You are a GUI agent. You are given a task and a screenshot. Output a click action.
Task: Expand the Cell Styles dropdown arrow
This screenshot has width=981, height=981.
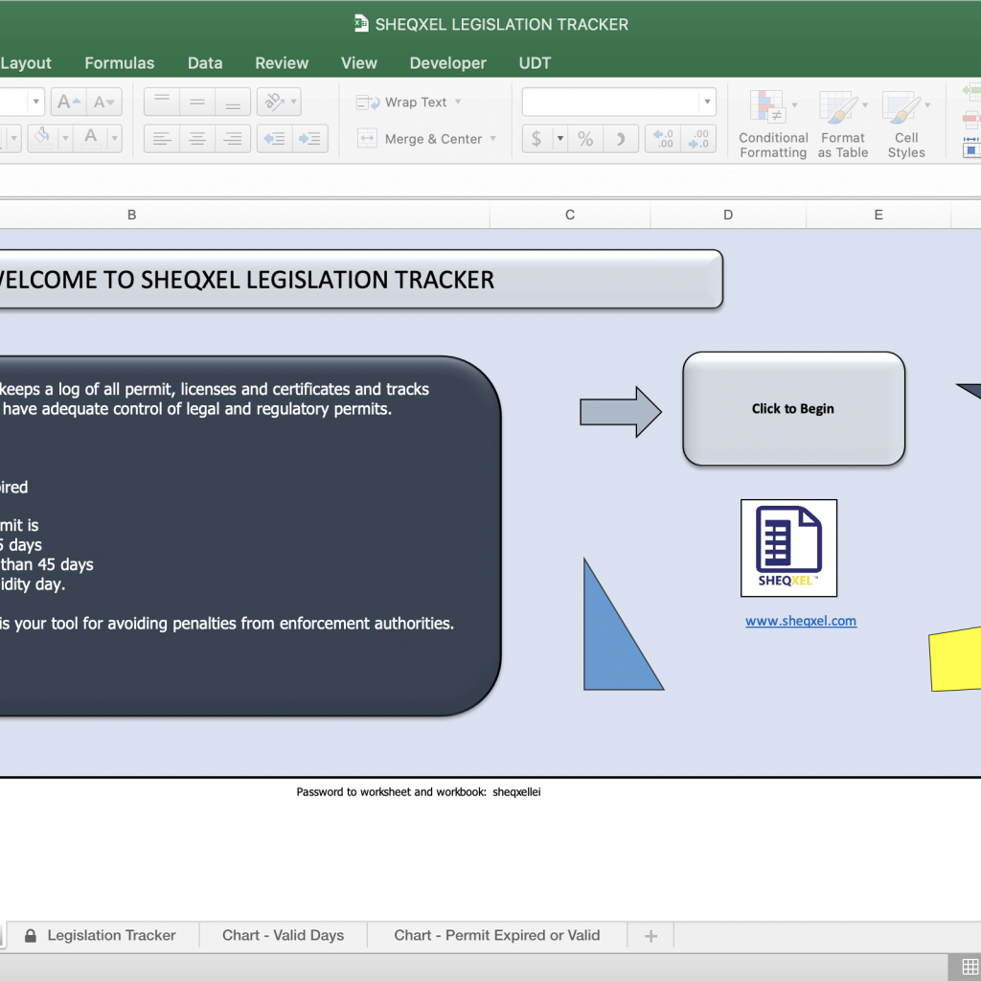[927, 105]
